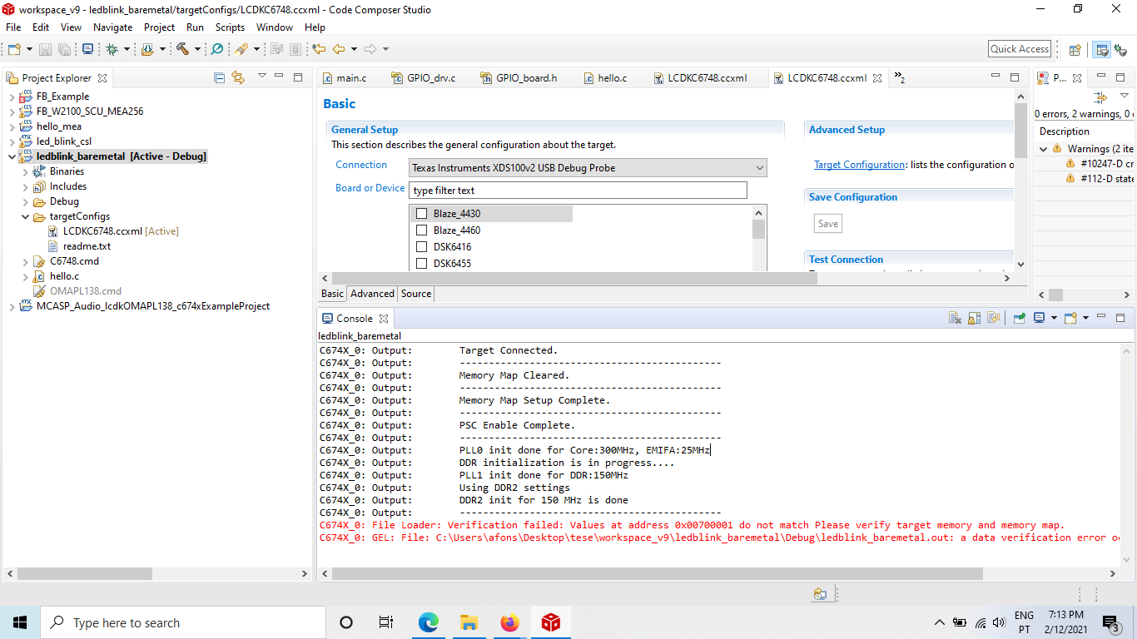1137x639 pixels.
Task: Click the Quick Access box
Action: click(1020, 49)
